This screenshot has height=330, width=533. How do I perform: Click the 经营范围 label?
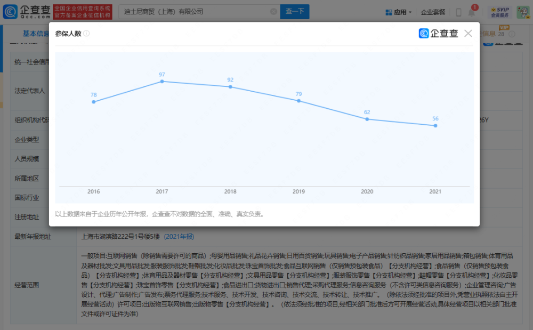(x=27, y=285)
